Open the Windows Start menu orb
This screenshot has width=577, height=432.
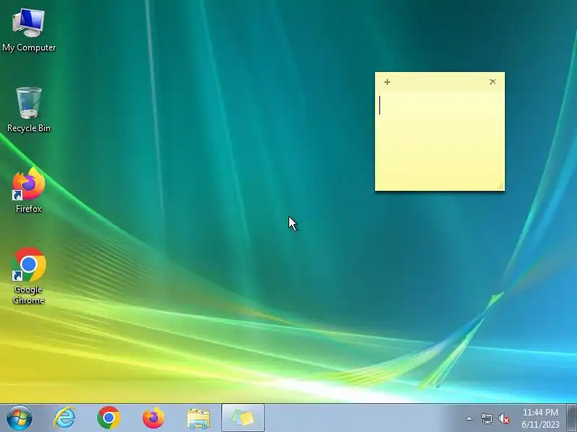pyautogui.click(x=19, y=418)
